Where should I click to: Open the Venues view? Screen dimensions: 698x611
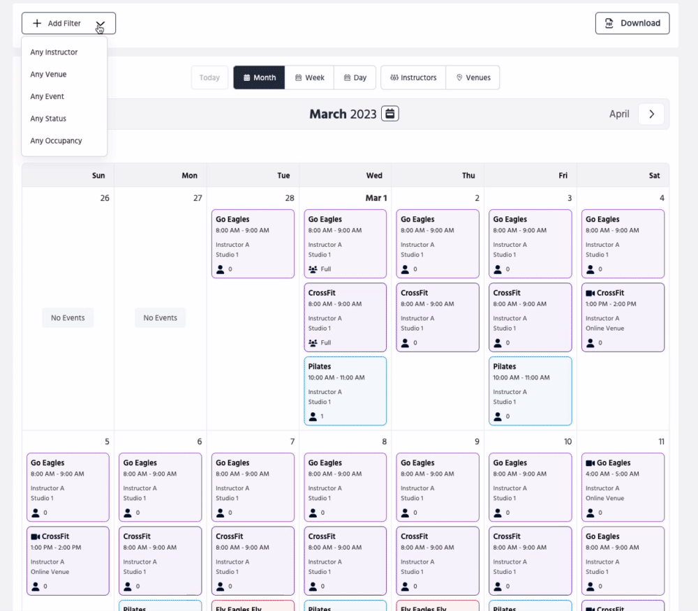(x=473, y=77)
